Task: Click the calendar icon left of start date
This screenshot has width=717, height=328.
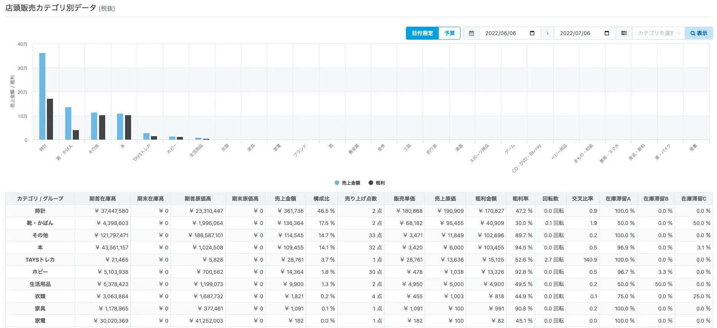Action: pos(471,33)
